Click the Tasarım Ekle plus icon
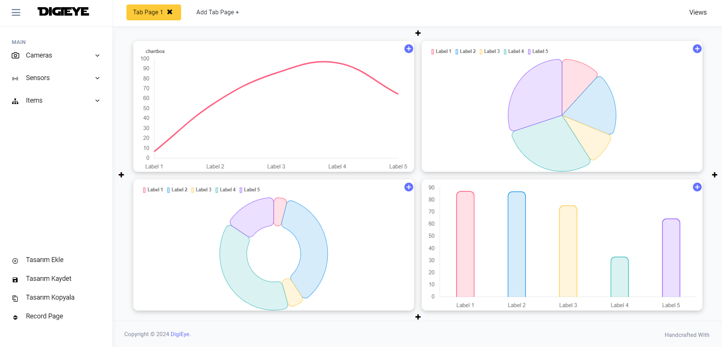 pyautogui.click(x=15, y=261)
